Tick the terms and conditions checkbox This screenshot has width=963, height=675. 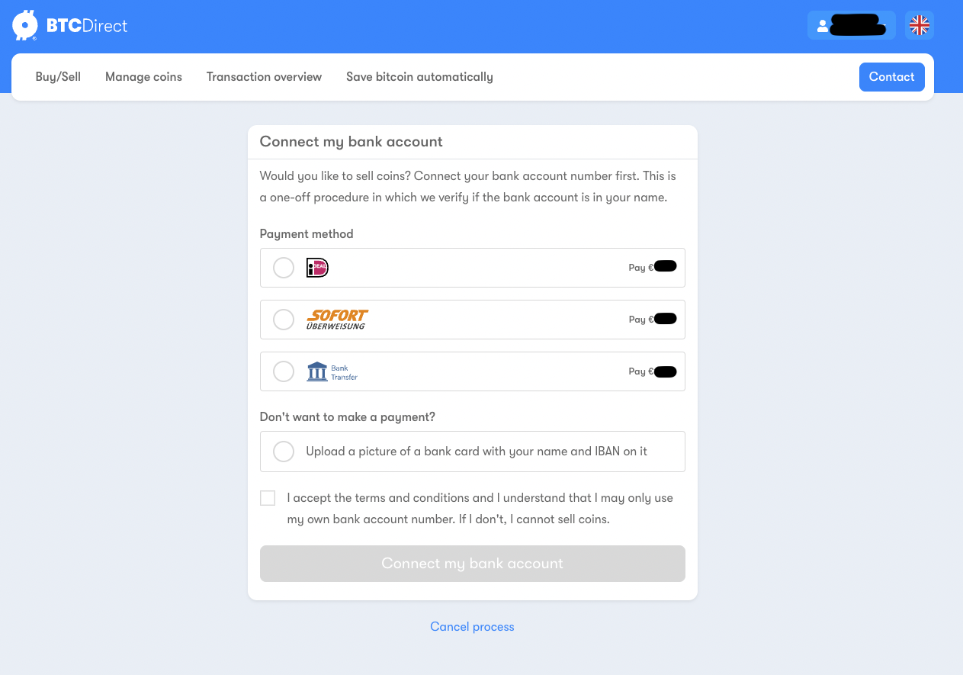tap(268, 498)
